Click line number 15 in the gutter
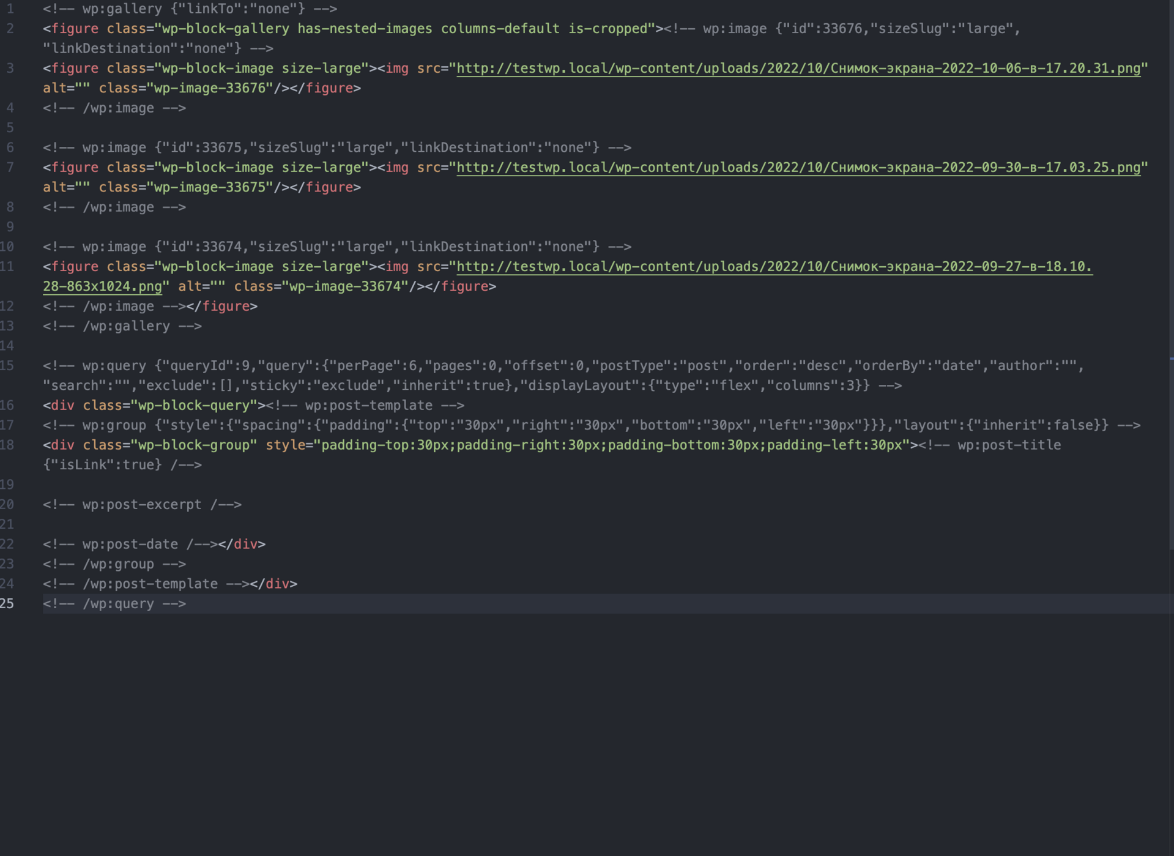Screen dimensions: 1174x856 pos(7,366)
